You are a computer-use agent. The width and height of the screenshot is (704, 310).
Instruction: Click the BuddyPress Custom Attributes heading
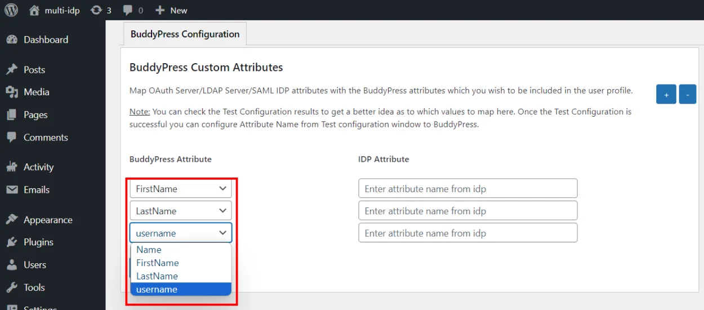tap(206, 67)
